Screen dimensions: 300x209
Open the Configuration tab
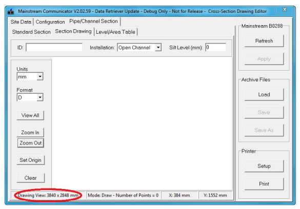[50, 22]
